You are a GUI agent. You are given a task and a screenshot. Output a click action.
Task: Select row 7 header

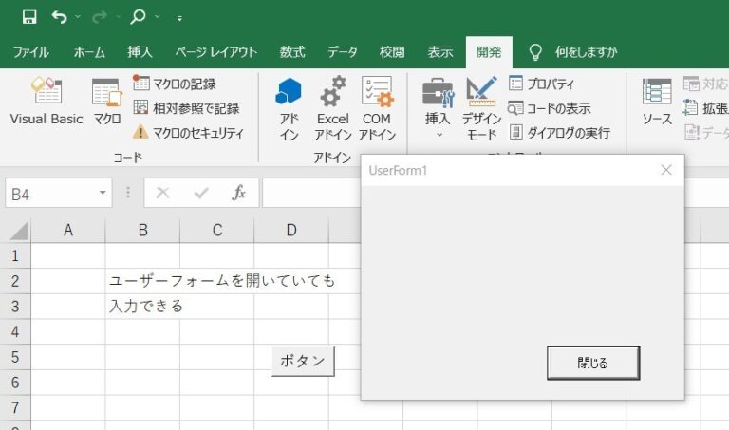[x=15, y=407]
